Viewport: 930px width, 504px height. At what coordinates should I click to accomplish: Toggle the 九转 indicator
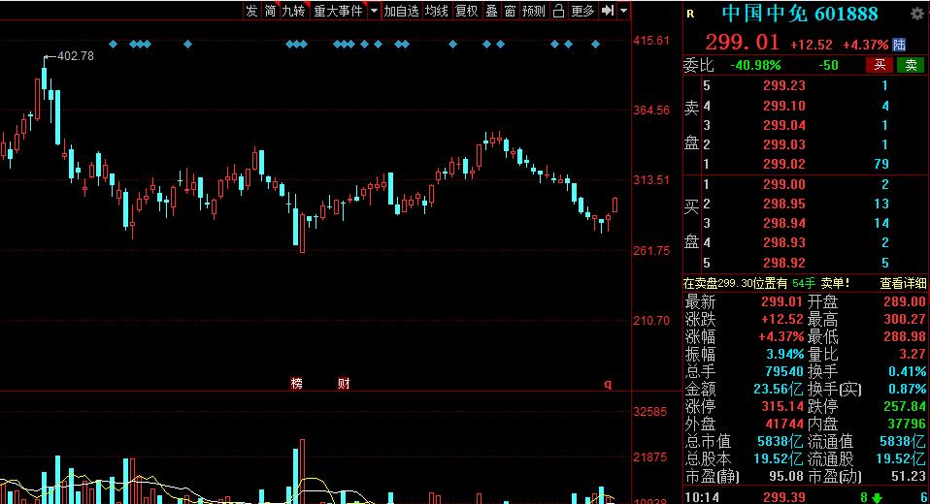pyautogui.click(x=293, y=11)
